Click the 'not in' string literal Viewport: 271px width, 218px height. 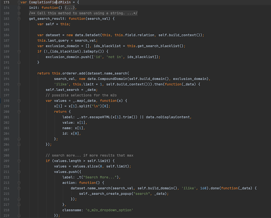click(x=115, y=57)
